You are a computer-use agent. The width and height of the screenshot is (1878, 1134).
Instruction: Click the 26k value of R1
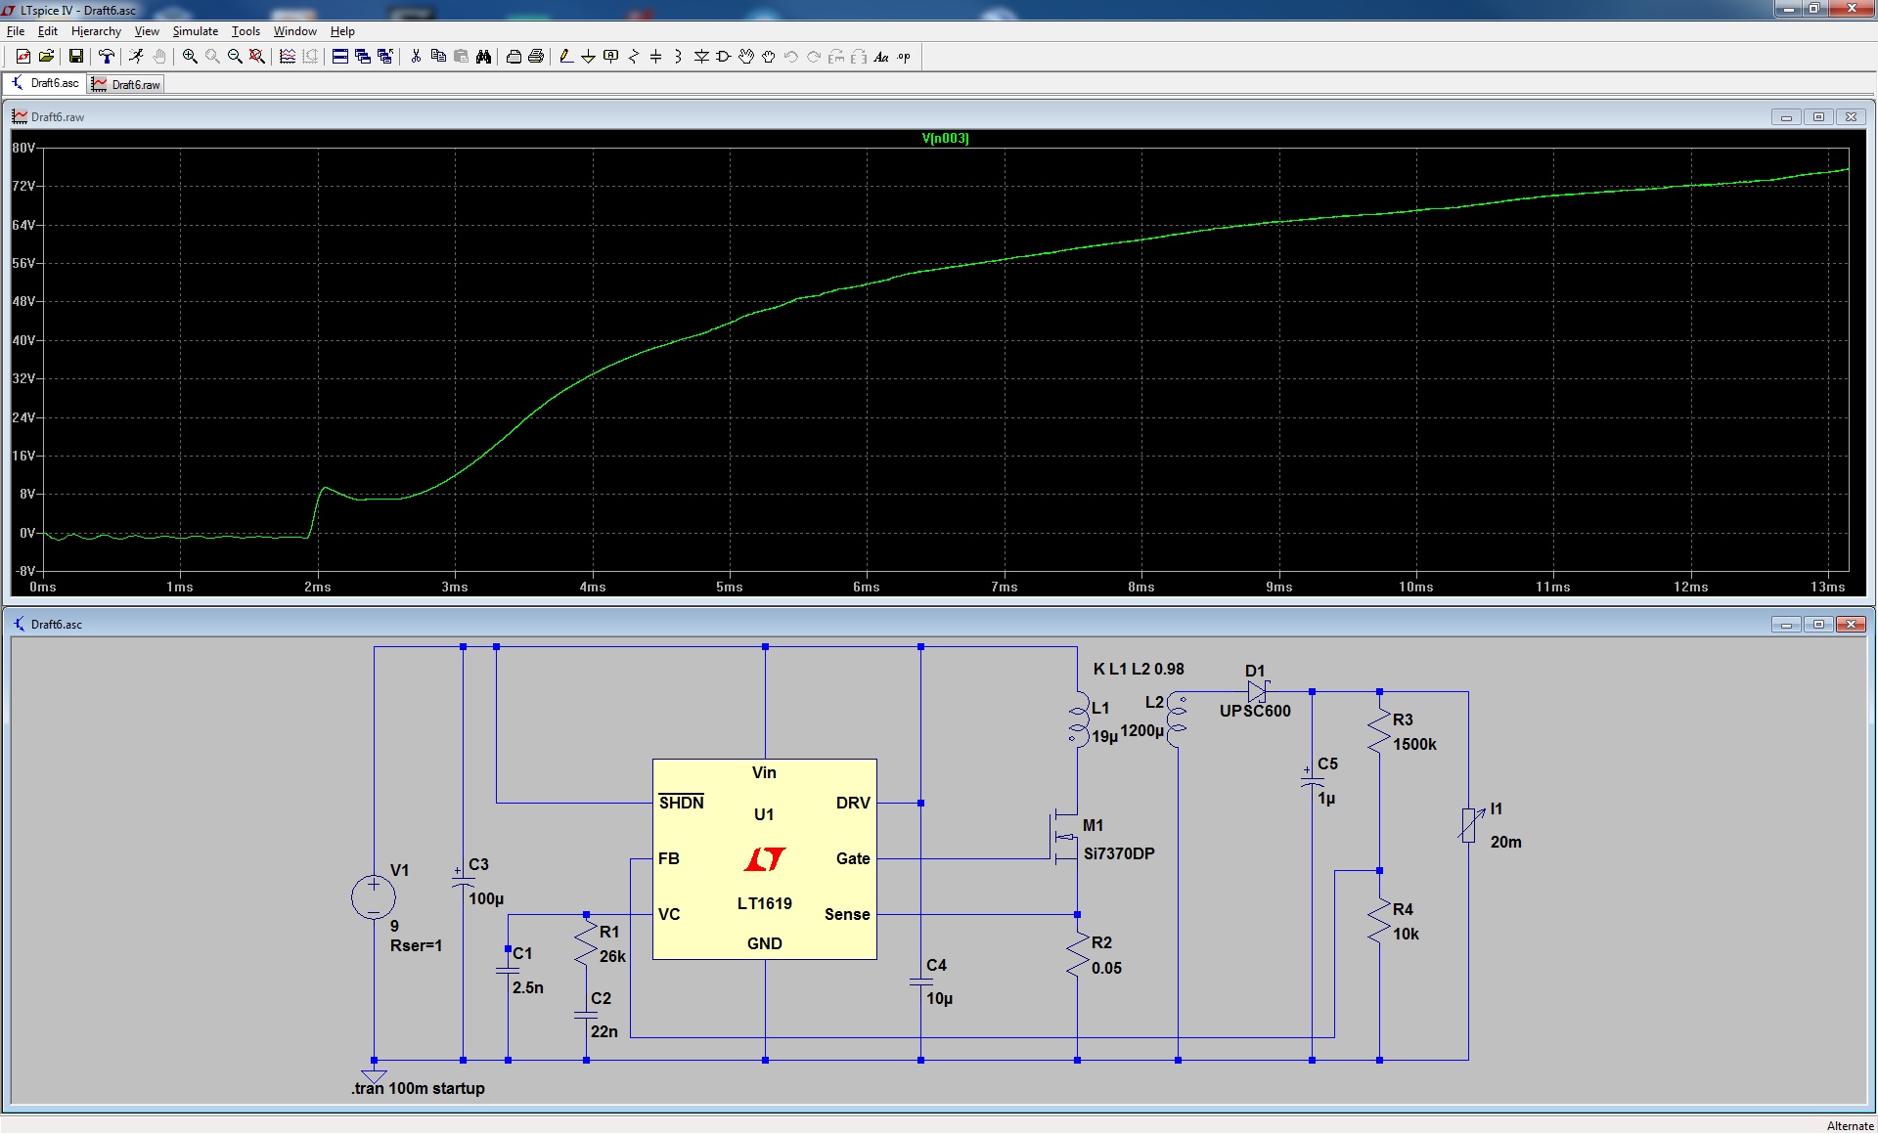612,957
